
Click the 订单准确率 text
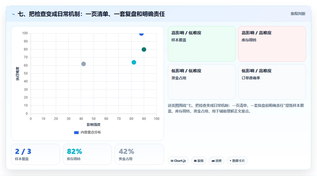pyautogui.click(x=251, y=78)
